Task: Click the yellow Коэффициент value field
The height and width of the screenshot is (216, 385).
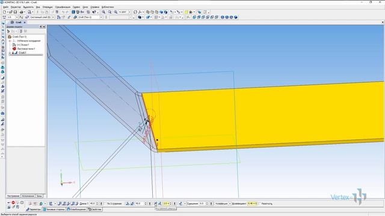Action: pos(252,203)
